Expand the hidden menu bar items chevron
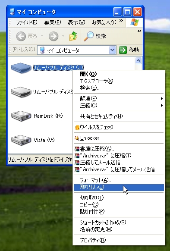Screen dimensions: 170x251 pos(121,21)
